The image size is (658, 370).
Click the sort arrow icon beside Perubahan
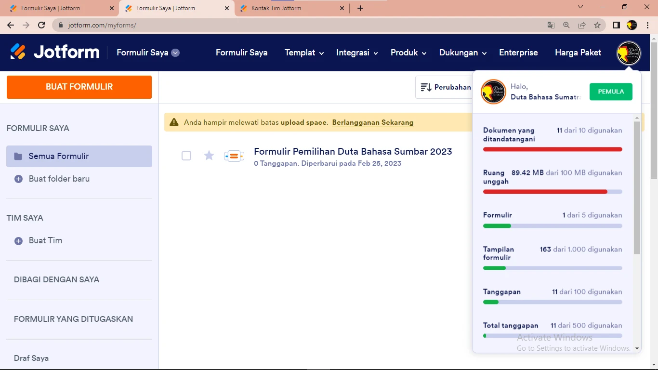point(426,87)
